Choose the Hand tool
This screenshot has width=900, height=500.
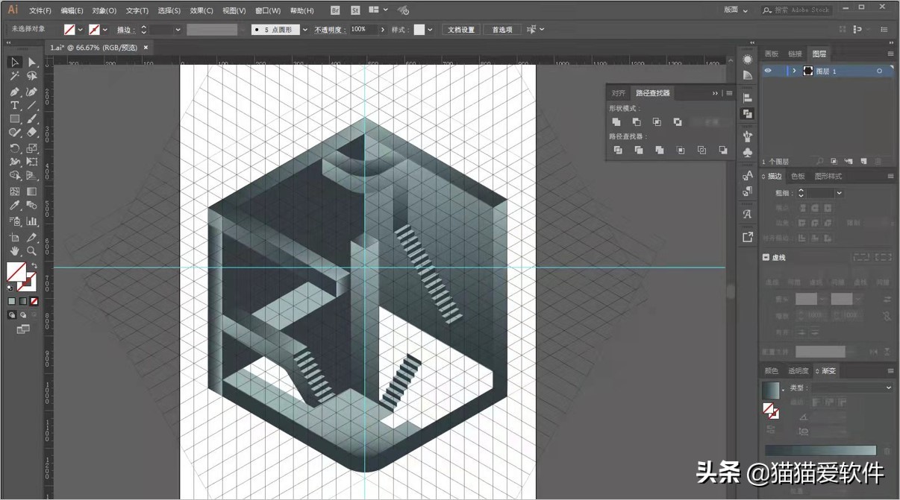14,251
